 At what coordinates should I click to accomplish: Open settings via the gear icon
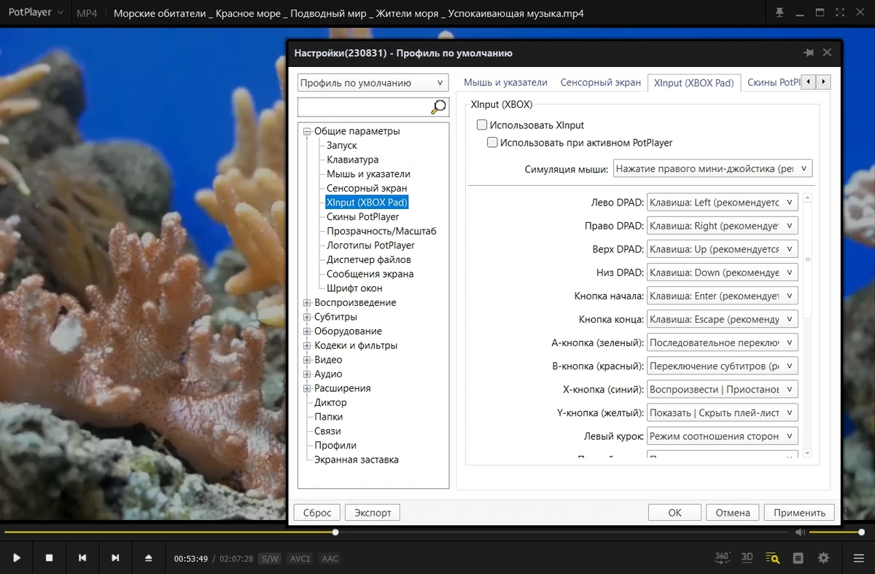tap(823, 558)
